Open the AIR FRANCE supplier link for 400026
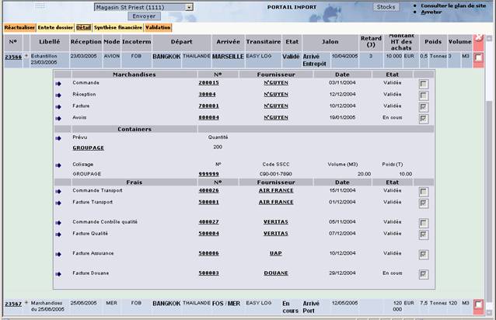The width and height of the screenshot is (496, 320). click(276, 190)
